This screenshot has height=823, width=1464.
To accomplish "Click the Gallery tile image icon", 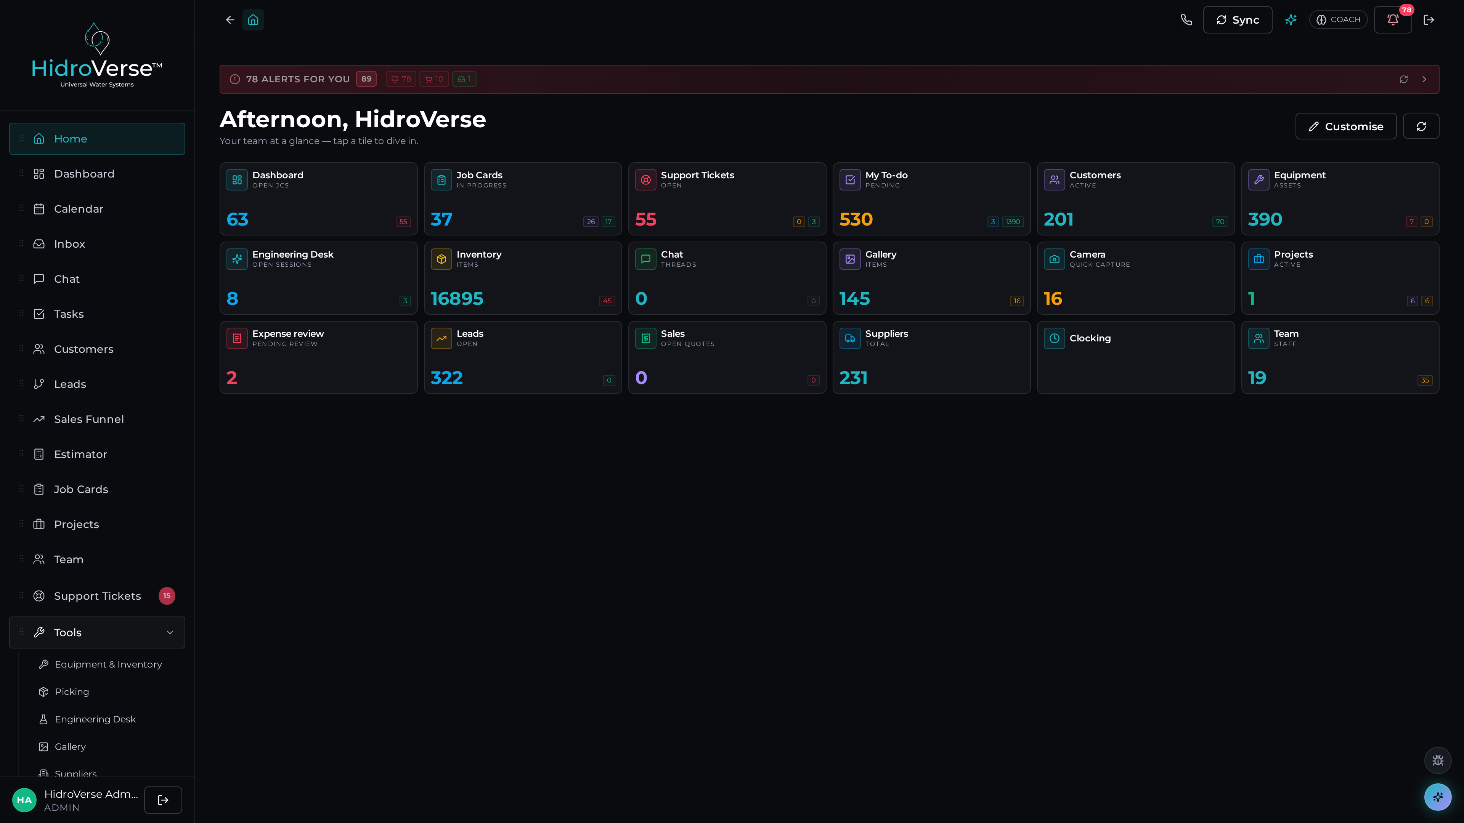I will point(850,259).
